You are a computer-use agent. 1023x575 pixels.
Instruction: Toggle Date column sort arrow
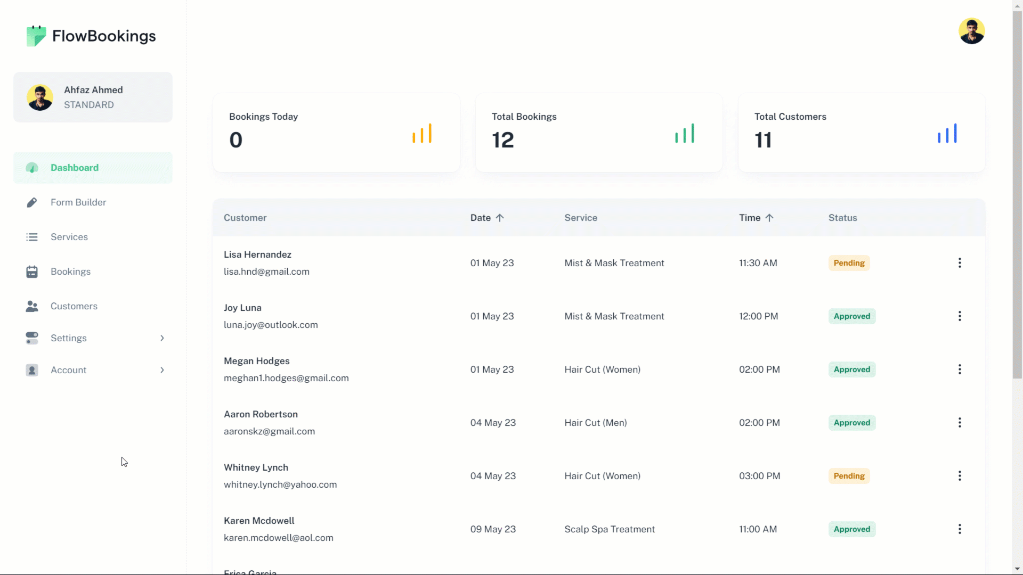(x=500, y=218)
